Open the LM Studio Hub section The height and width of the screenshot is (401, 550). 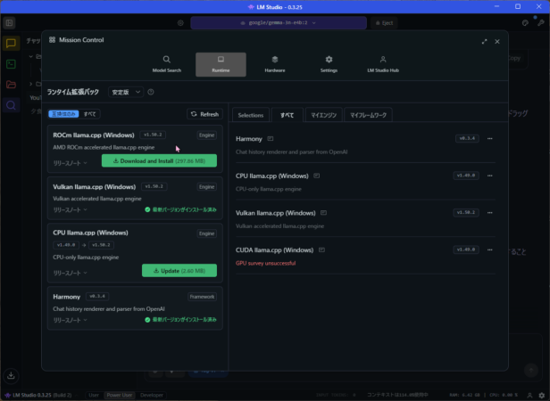point(383,64)
